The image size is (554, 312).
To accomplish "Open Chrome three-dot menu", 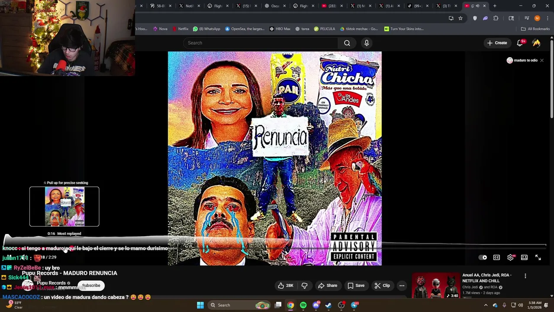I will [x=548, y=18].
